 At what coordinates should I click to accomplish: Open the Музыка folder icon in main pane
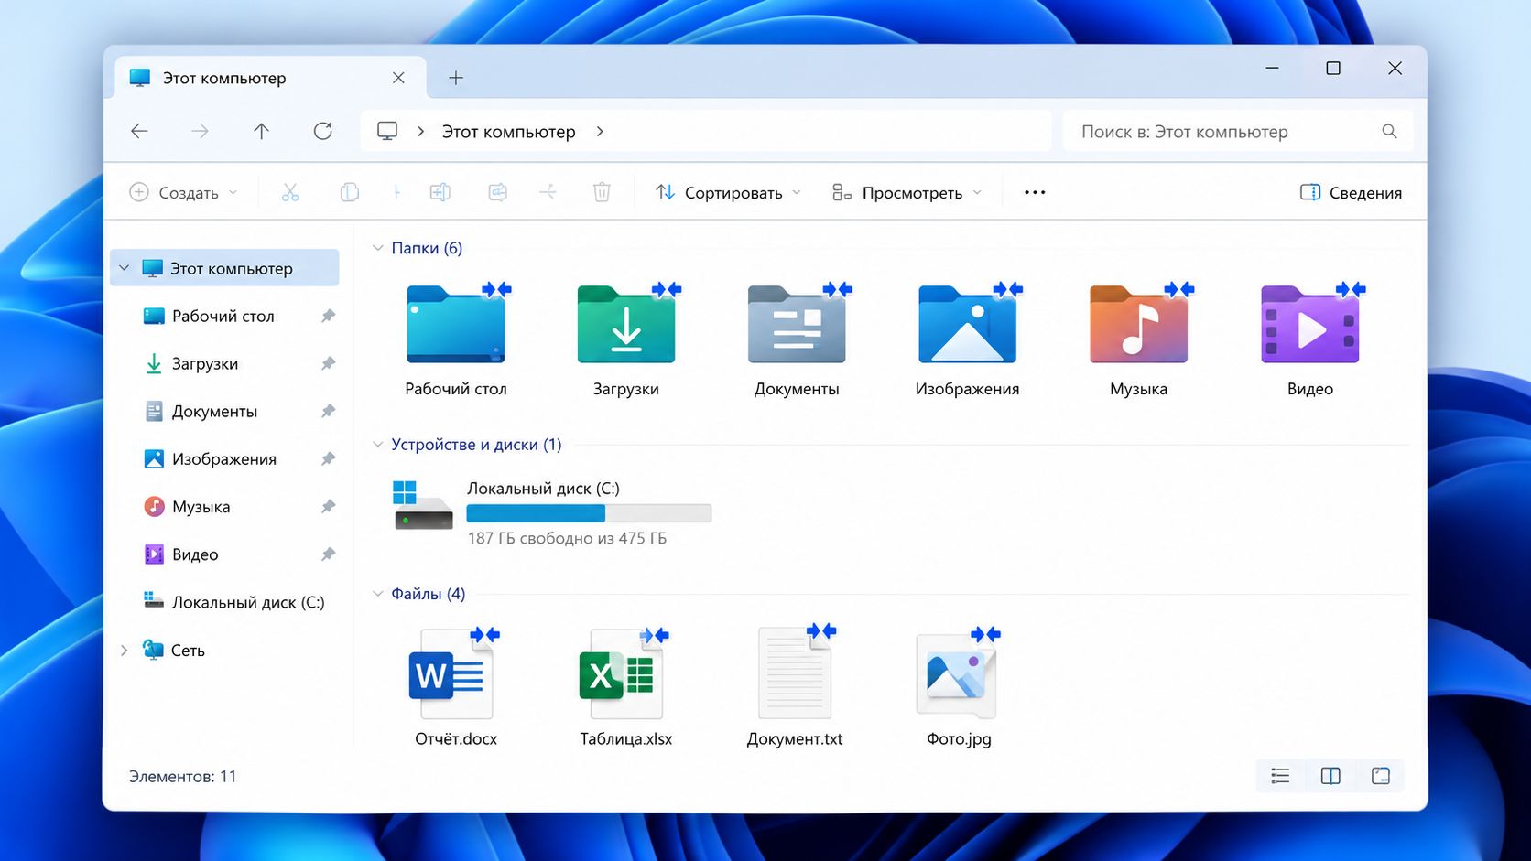[1138, 325]
